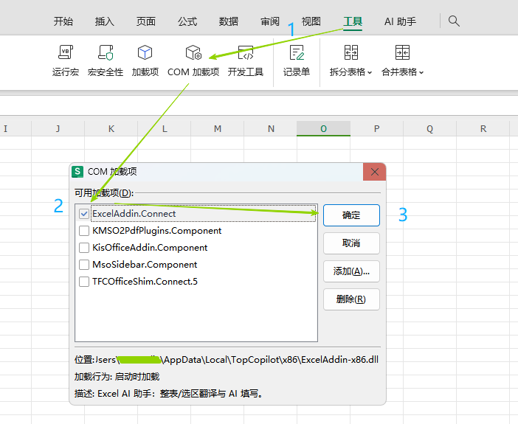Open COM 加载项 in the ribbon

pyautogui.click(x=193, y=60)
